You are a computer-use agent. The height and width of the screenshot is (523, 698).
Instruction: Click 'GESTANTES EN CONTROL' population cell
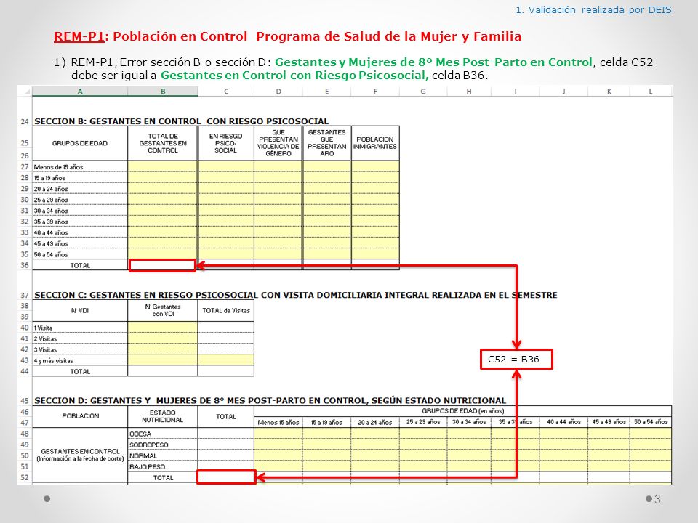point(80,455)
